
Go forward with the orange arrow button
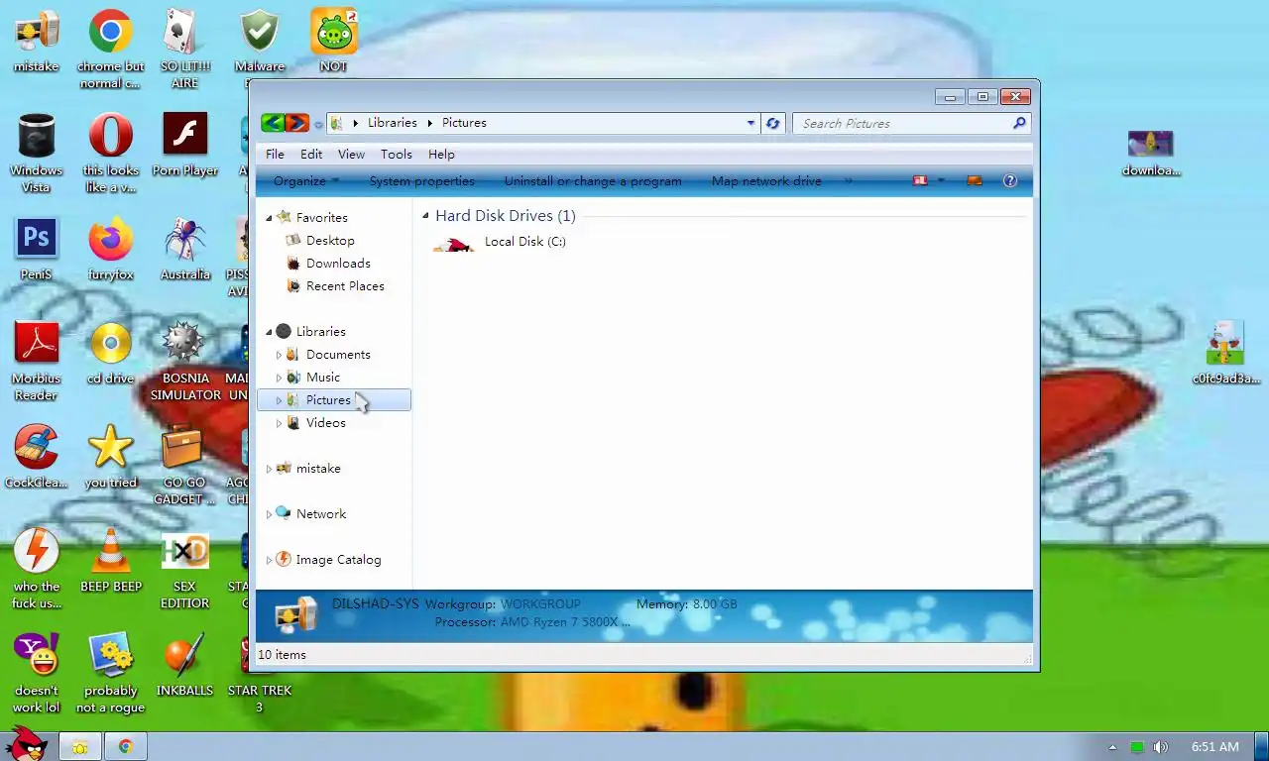[297, 123]
